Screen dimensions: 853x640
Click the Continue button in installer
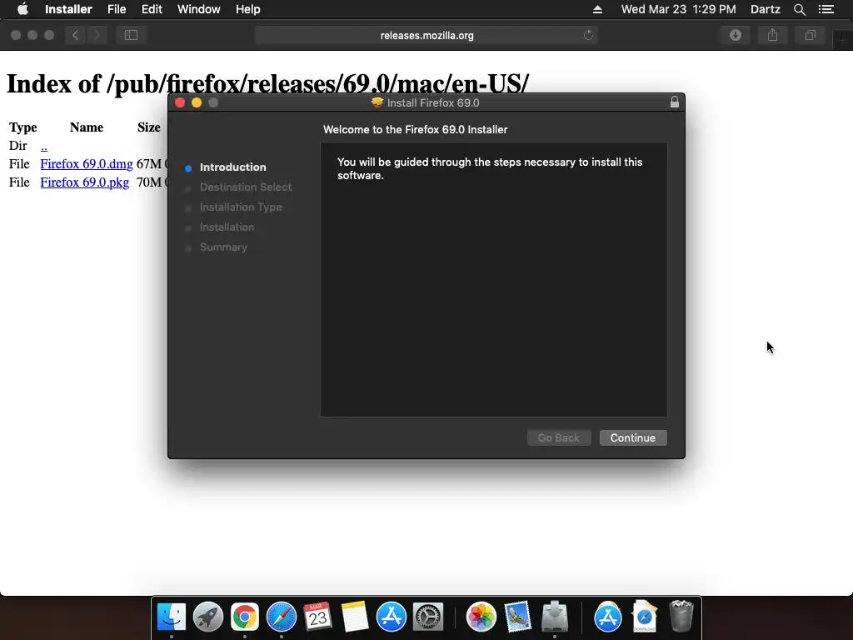point(633,438)
